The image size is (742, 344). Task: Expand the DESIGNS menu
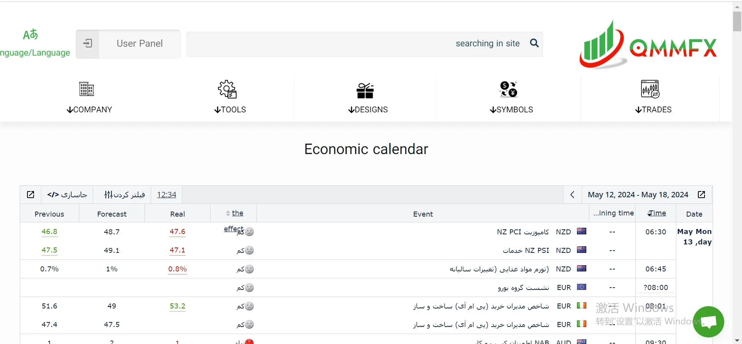[368, 98]
